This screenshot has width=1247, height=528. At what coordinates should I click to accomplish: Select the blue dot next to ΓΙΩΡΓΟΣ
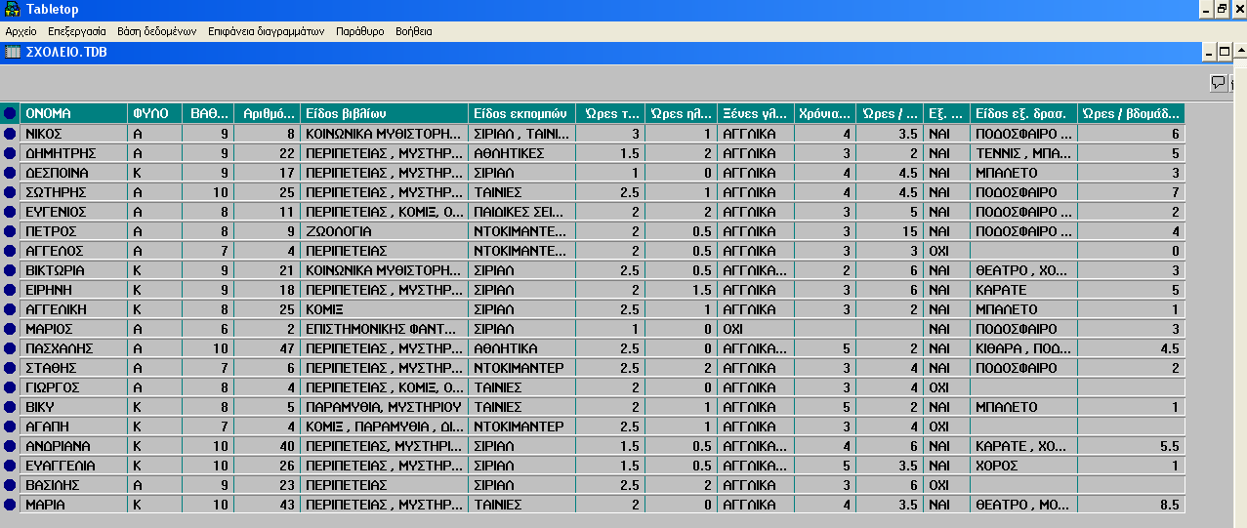click(10, 387)
